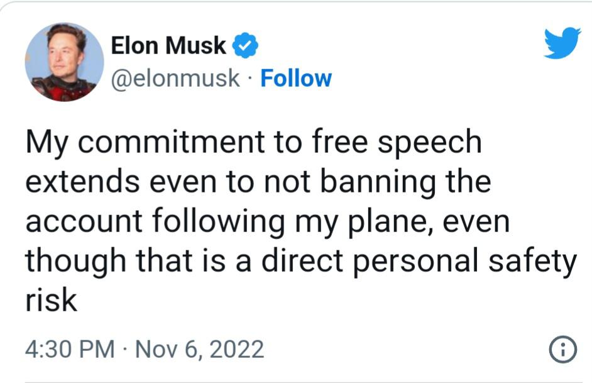This screenshot has height=383, width=592.
Task: Click the tweet's first line about free speech
Action: 253,143
